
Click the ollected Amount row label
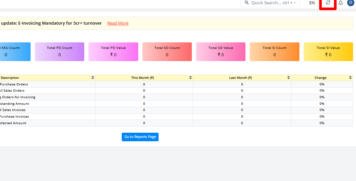pyautogui.click(x=13, y=123)
